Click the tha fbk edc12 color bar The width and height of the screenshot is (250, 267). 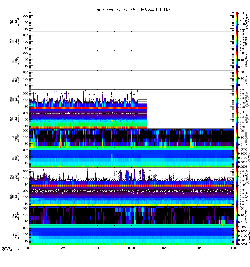click(x=237, y=60)
